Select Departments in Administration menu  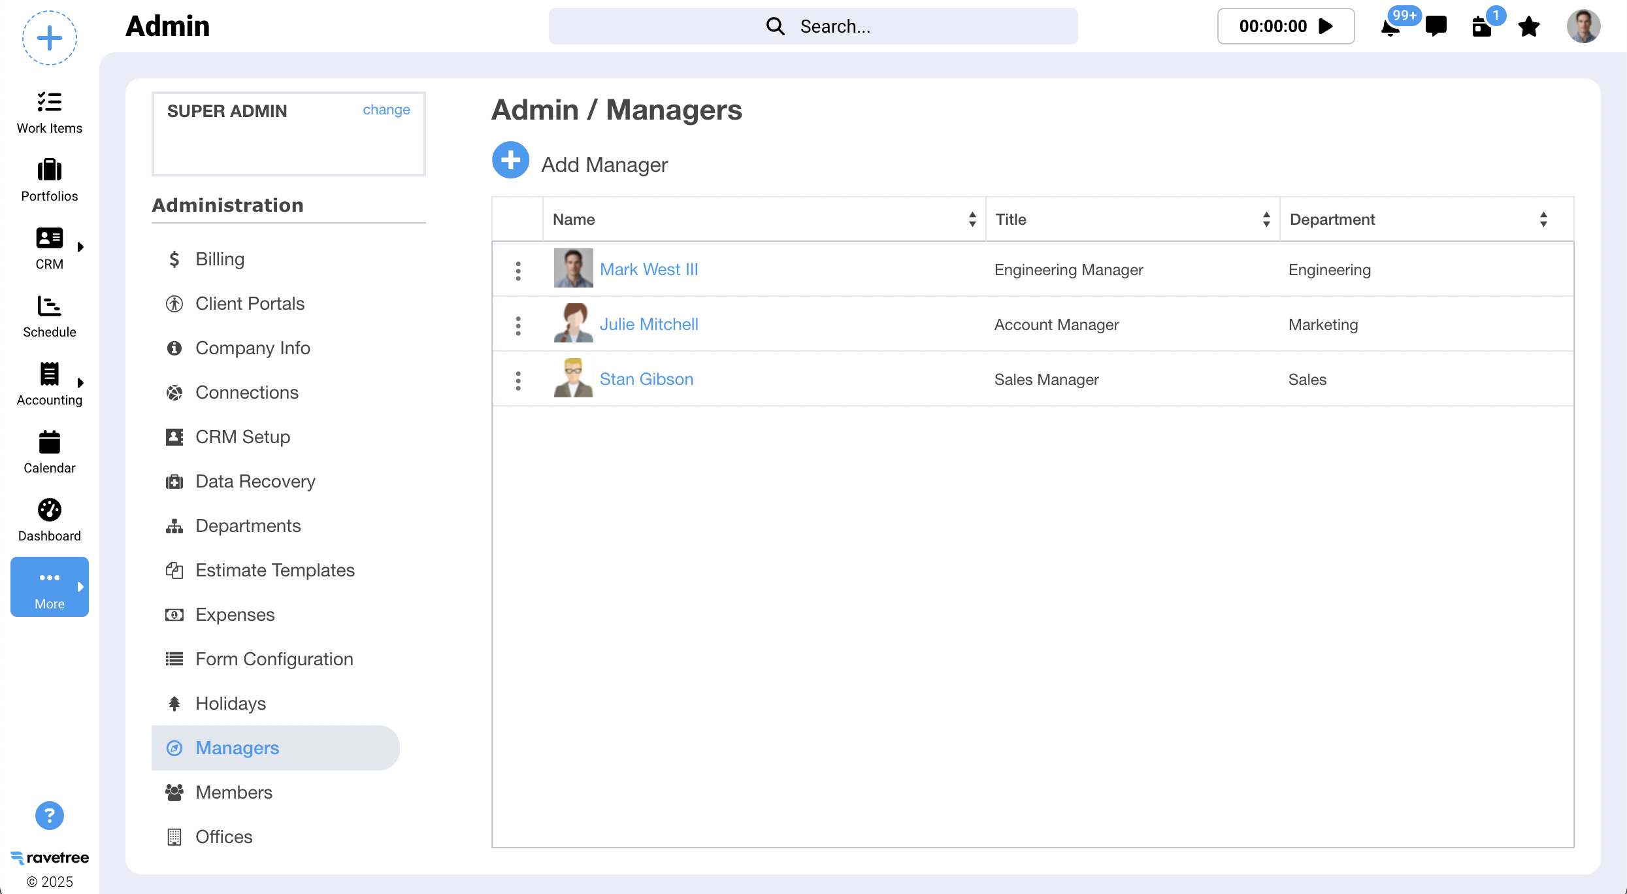(248, 525)
